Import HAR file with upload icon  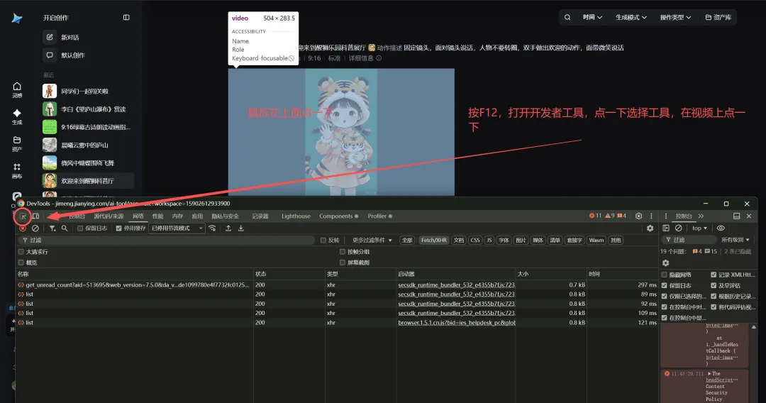tap(228, 228)
